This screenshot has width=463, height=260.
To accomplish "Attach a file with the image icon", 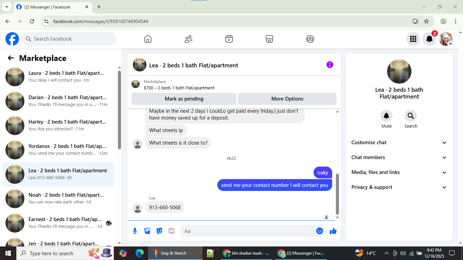I will click(x=147, y=231).
